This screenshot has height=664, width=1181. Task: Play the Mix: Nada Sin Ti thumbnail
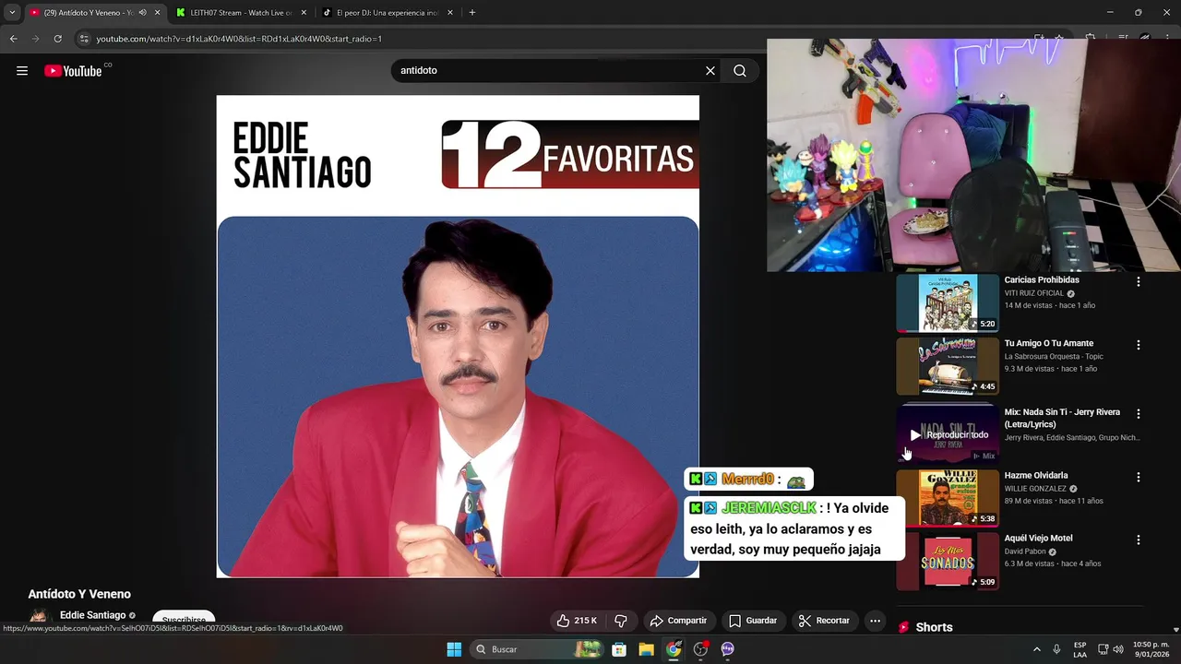click(948, 432)
